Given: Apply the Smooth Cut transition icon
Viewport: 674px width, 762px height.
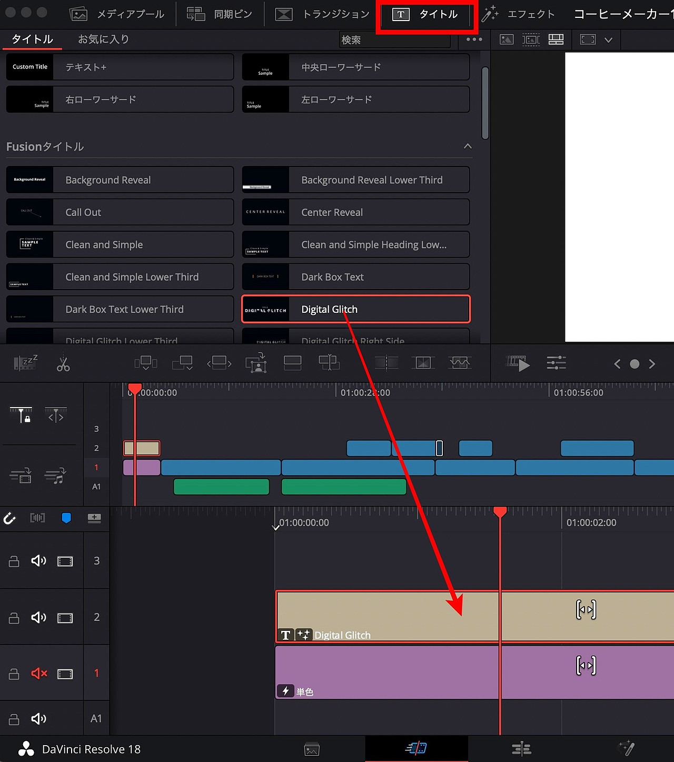Looking at the screenshot, I should click(x=460, y=363).
